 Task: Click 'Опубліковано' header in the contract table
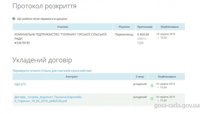(x=167, y=77)
